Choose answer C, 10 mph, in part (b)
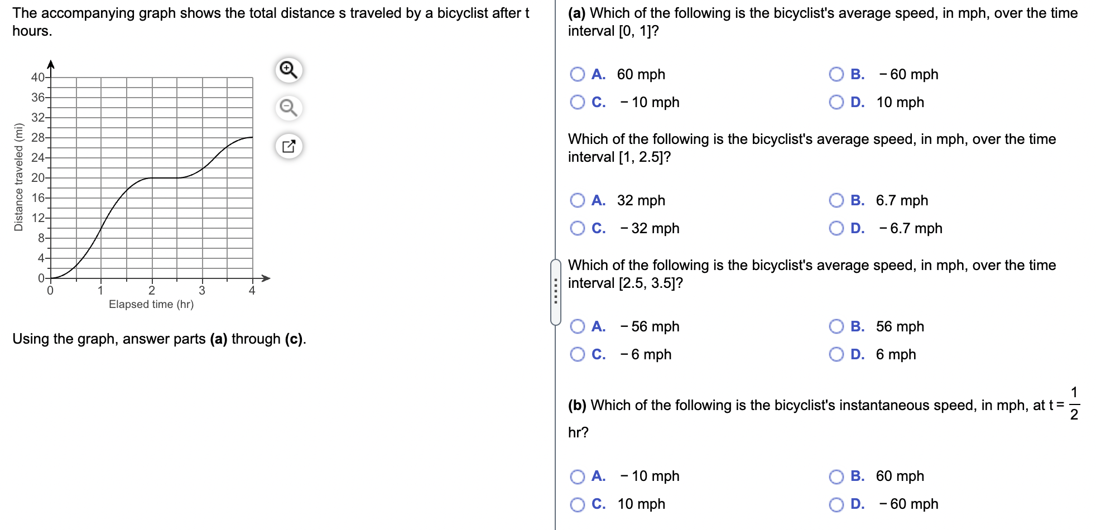Viewport: 1096px width, 530px height. [576, 504]
